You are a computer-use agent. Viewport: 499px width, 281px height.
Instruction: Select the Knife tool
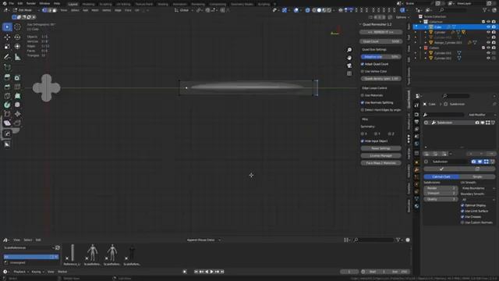[7, 95]
